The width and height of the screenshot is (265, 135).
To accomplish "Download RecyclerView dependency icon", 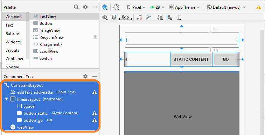I will coord(95,37).
